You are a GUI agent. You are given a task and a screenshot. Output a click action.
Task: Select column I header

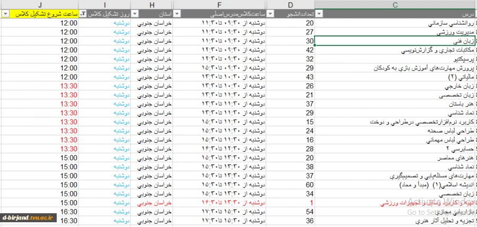(x=104, y=5)
